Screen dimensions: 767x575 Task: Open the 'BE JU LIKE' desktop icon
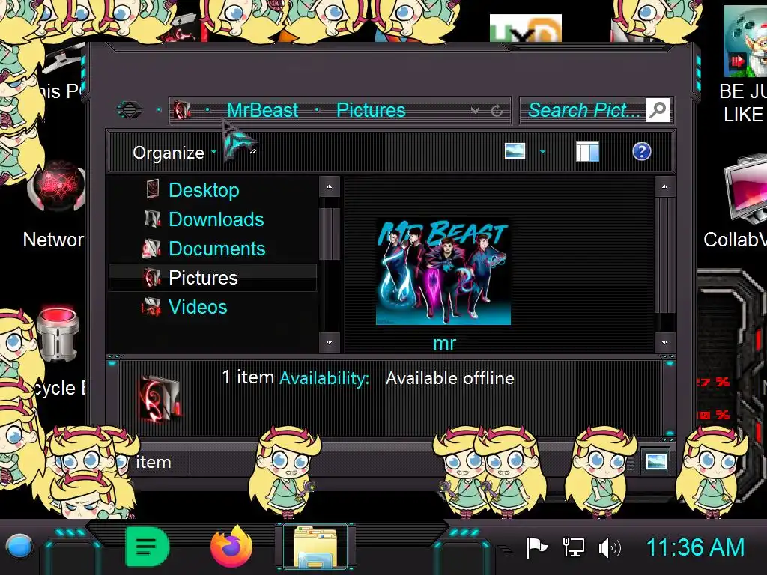click(742, 66)
